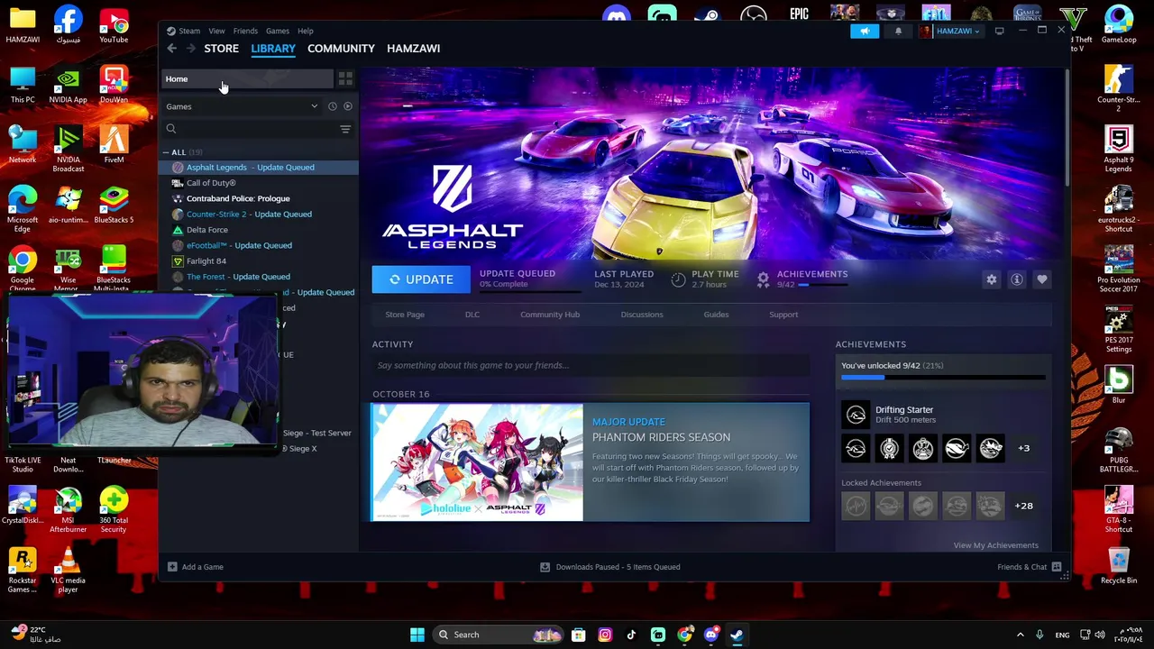Open the Friends menu
The height and width of the screenshot is (649, 1154).
[x=245, y=31]
